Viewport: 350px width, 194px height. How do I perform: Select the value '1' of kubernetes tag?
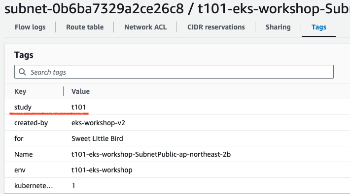pyautogui.click(x=73, y=186)
